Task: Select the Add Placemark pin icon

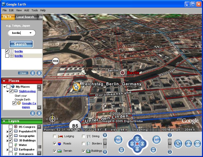Action: [x=178, y=144]
